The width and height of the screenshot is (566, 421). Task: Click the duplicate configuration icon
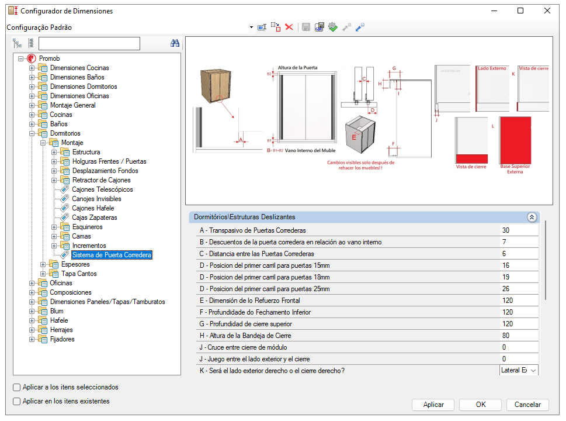(x=276, y=27)
